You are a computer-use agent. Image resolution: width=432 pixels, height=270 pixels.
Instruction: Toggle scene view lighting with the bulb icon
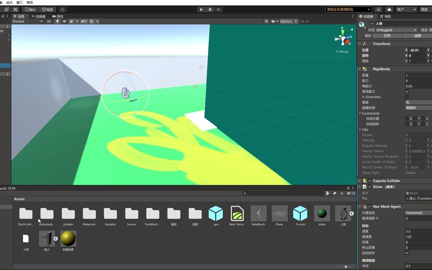pyautogui.click(x=57, y=21)
